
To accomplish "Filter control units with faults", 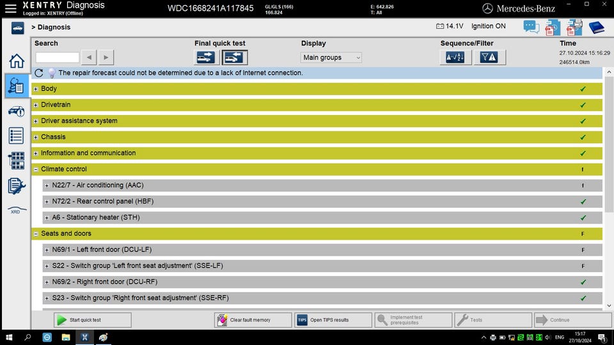I will tap(489, 57).
